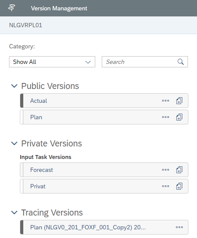This screenshot has width=197, height=238.
Task: Copy the Actual version
Action: coord(179,101)
